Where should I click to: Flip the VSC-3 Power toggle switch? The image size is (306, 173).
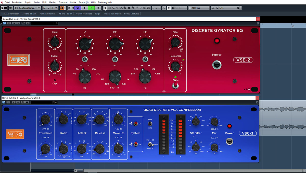[229, 141]
